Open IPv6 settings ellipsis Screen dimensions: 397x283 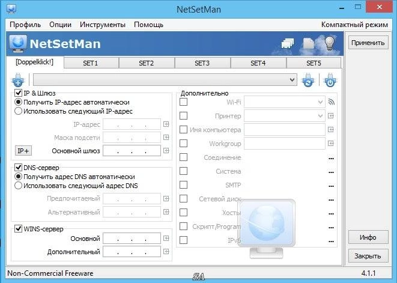tap(331, 242)
